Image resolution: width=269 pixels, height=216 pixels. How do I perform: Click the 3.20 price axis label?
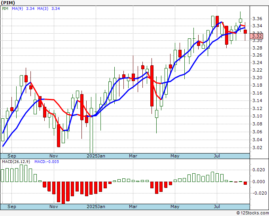tap(257, 78)
